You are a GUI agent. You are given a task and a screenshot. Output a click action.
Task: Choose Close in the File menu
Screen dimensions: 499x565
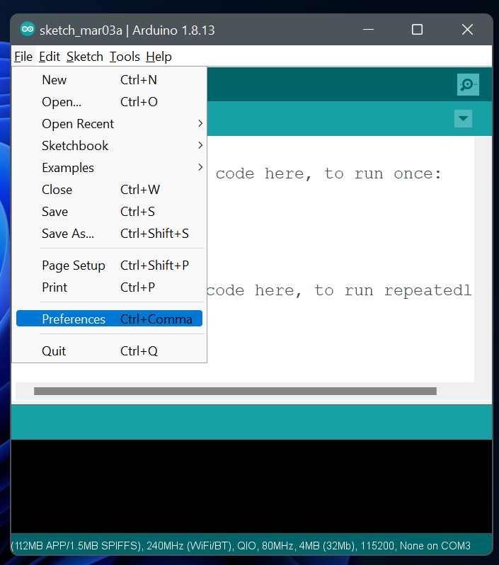pyautogui.click(x=109, y=190)
